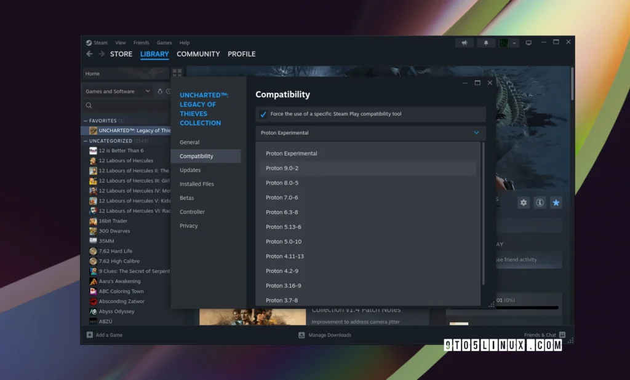Open the Steam menu

(x=100, y=42)
